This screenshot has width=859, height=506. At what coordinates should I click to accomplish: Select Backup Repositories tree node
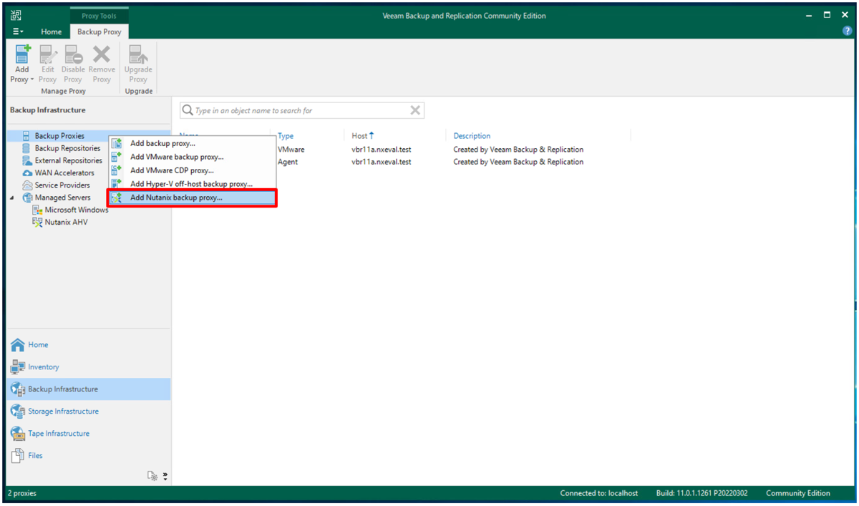[67, 148]
